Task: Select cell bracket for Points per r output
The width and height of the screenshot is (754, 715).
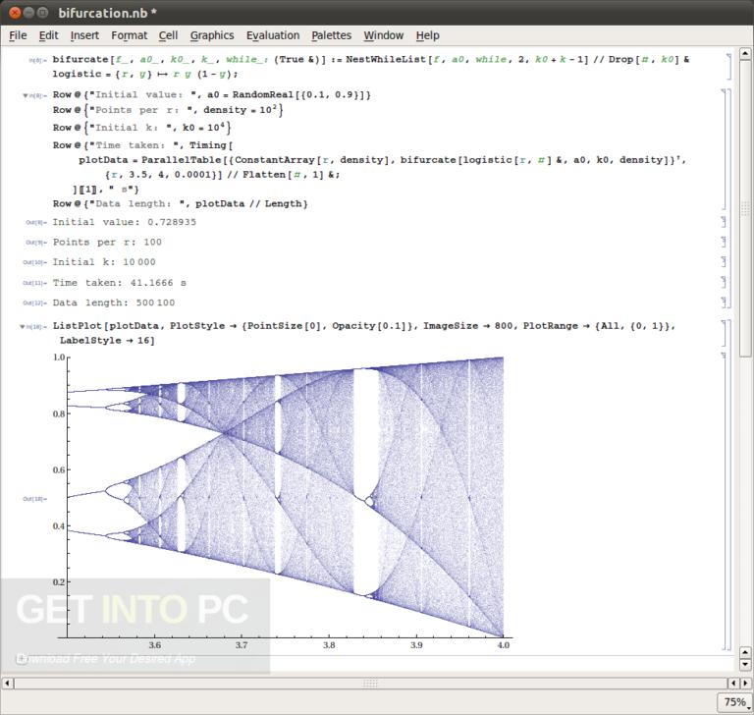Action: pyautogui.click(x=724, y=242)
